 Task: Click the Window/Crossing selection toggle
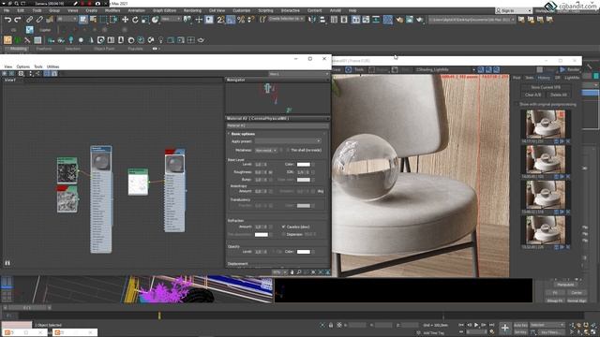pos(113,19)
